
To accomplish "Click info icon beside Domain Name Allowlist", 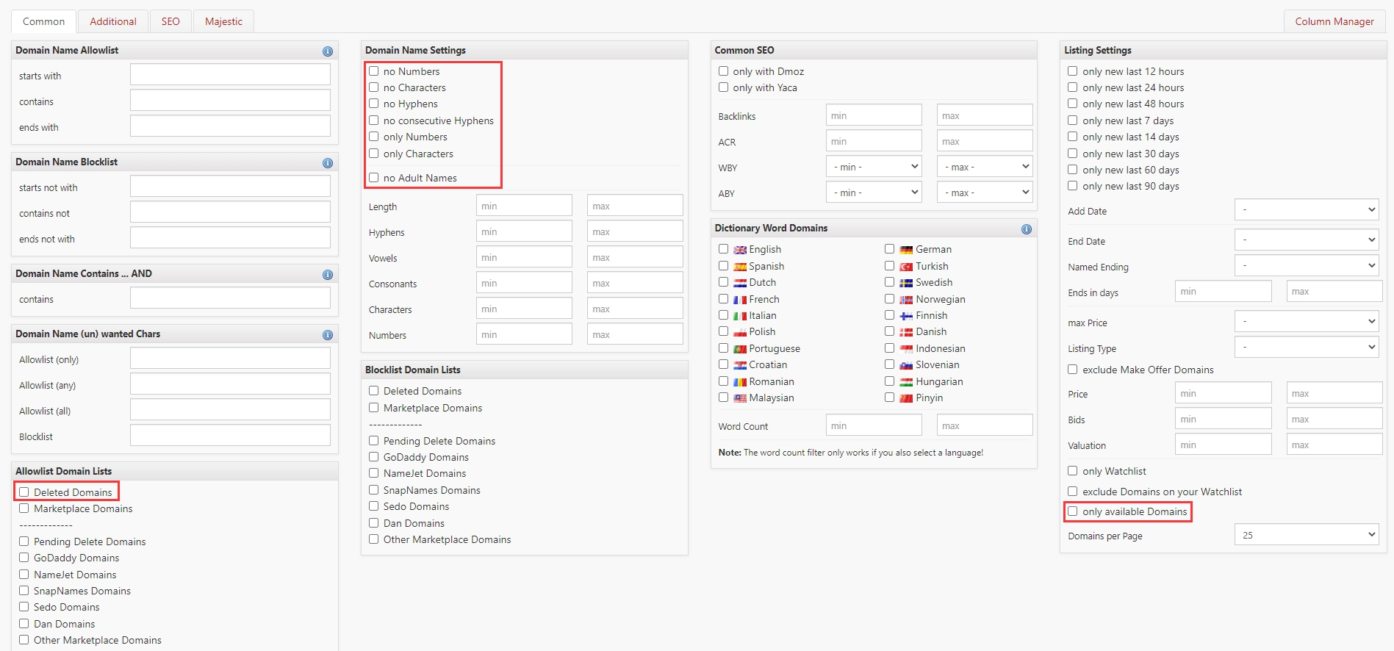I will [x=328, y=51].
